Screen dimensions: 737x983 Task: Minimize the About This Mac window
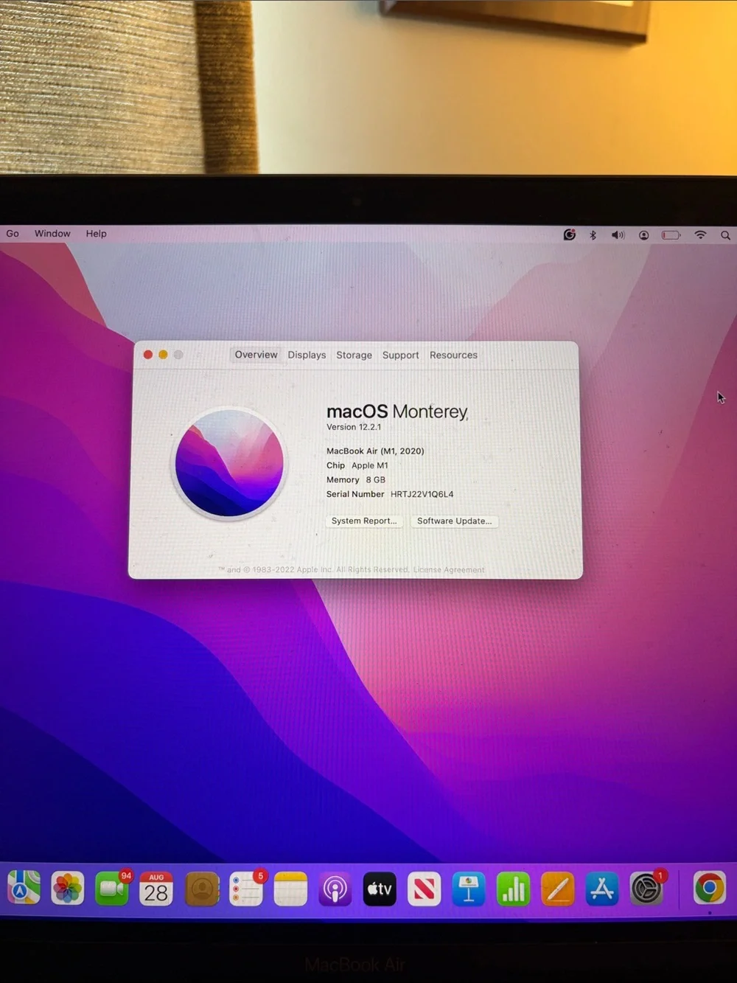coord(163,355)
